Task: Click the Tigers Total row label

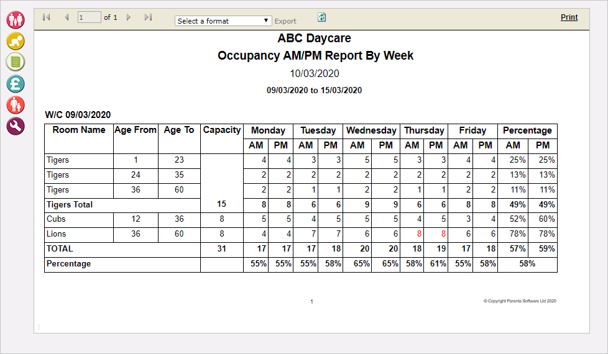Action: (x=70, y=204)
